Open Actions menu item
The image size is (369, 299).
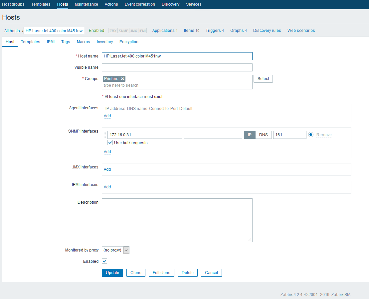point(111,4)
